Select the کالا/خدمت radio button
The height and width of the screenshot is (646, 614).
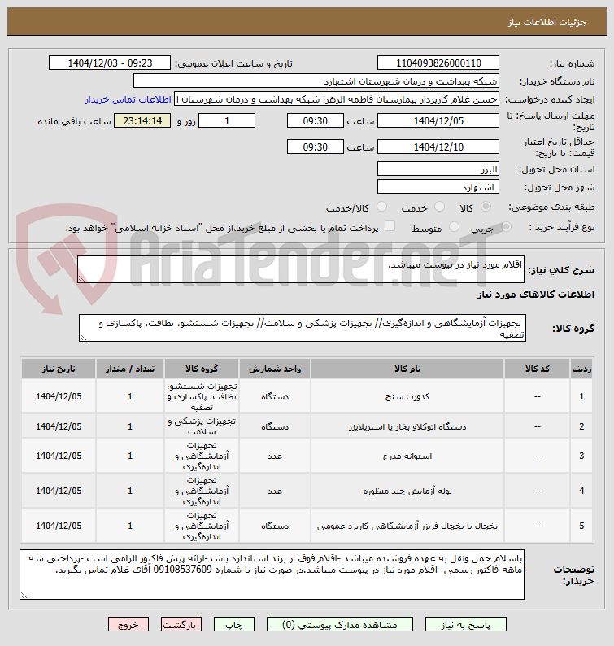pos(381,207)
